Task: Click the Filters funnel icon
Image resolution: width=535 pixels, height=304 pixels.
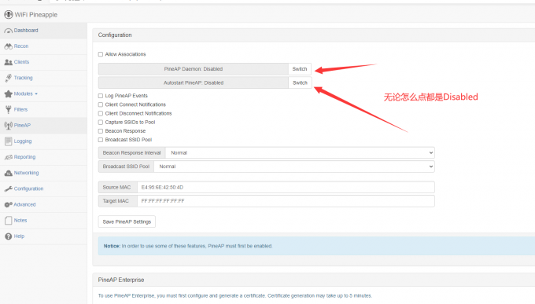Action: pyautogui.click(x=8, y=109)
